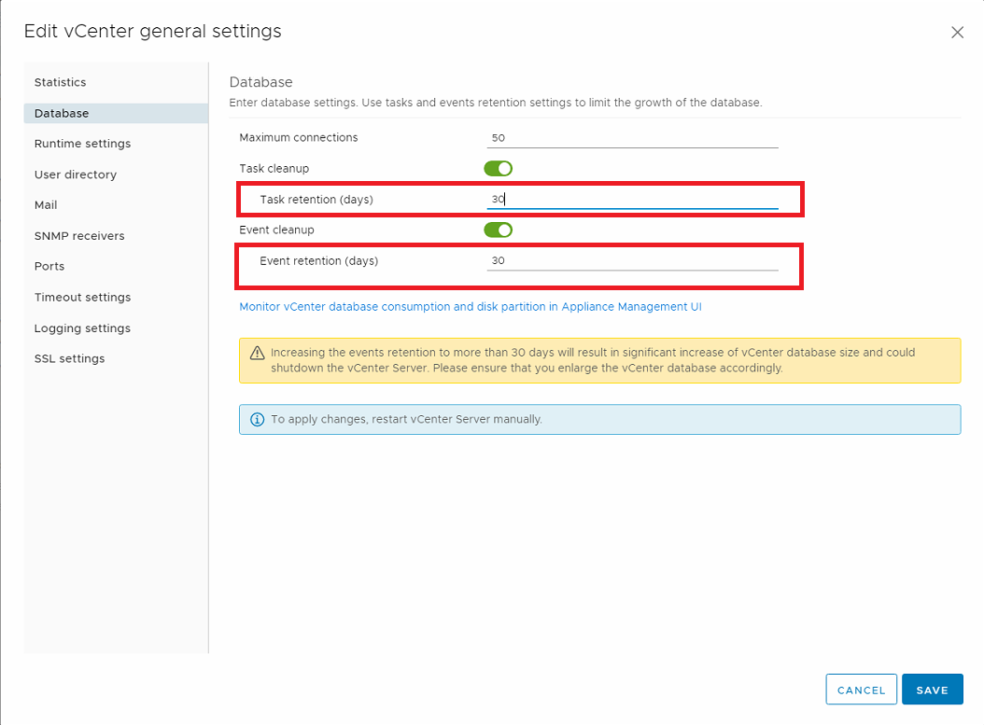The image size is (984, 725).
Task: Click the 'Event cleanup' label
Action: tap(276, 230)
